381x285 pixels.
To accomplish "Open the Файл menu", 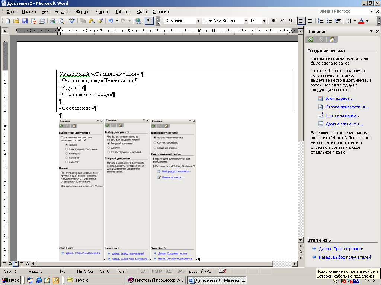I will coord(11,12).
